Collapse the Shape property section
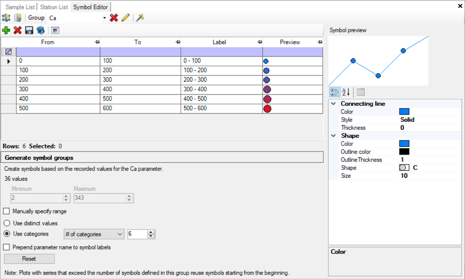 333,135
